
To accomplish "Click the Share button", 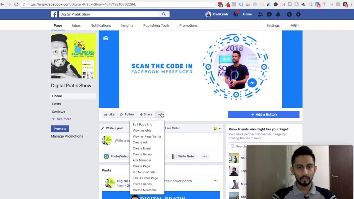I will coord(146,114).
